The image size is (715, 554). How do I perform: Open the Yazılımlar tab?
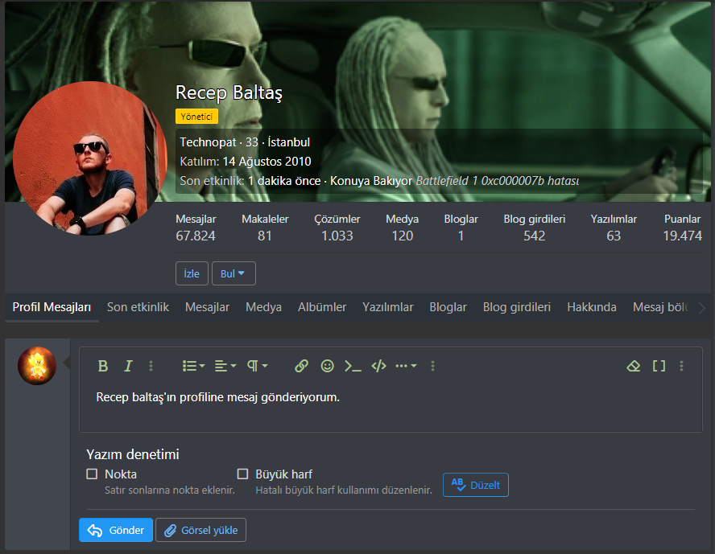(x=388, y=307)
